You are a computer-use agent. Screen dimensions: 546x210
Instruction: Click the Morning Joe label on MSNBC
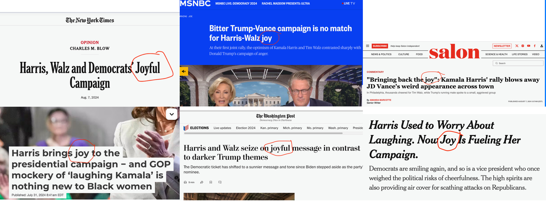(186, 17)
